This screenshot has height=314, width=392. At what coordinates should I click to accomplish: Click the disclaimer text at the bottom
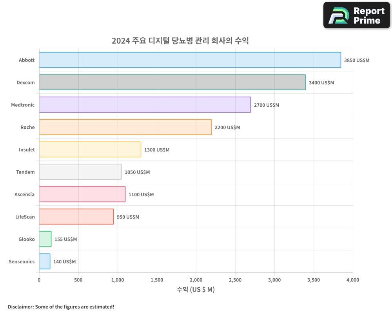pyautogui.click(x=60, y=307)
